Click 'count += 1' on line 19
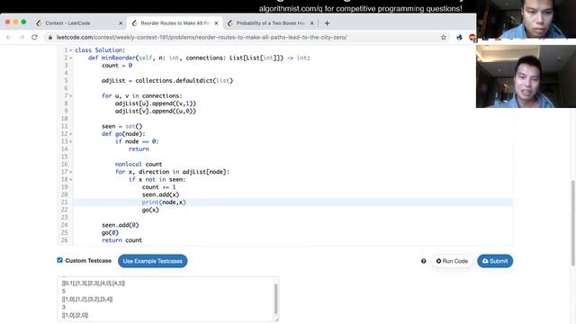Viewport: 576px width, 324px height. [x=159, y=187]
